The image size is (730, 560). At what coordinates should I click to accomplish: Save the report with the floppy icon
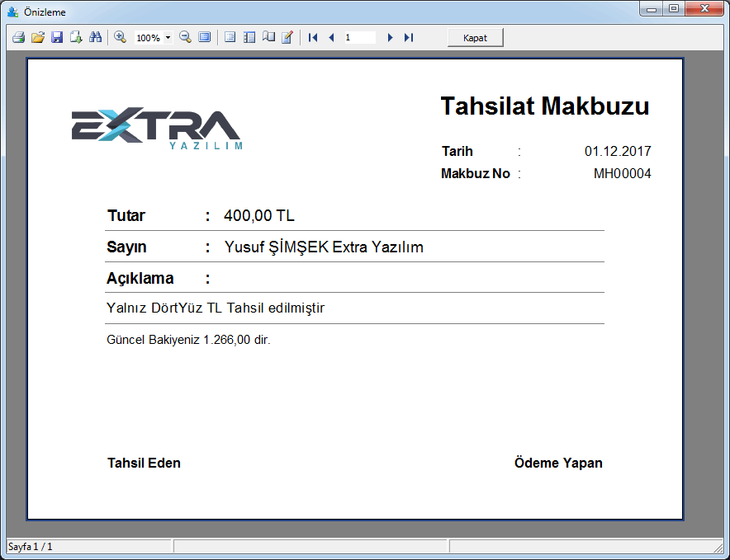tap(57, 37)
